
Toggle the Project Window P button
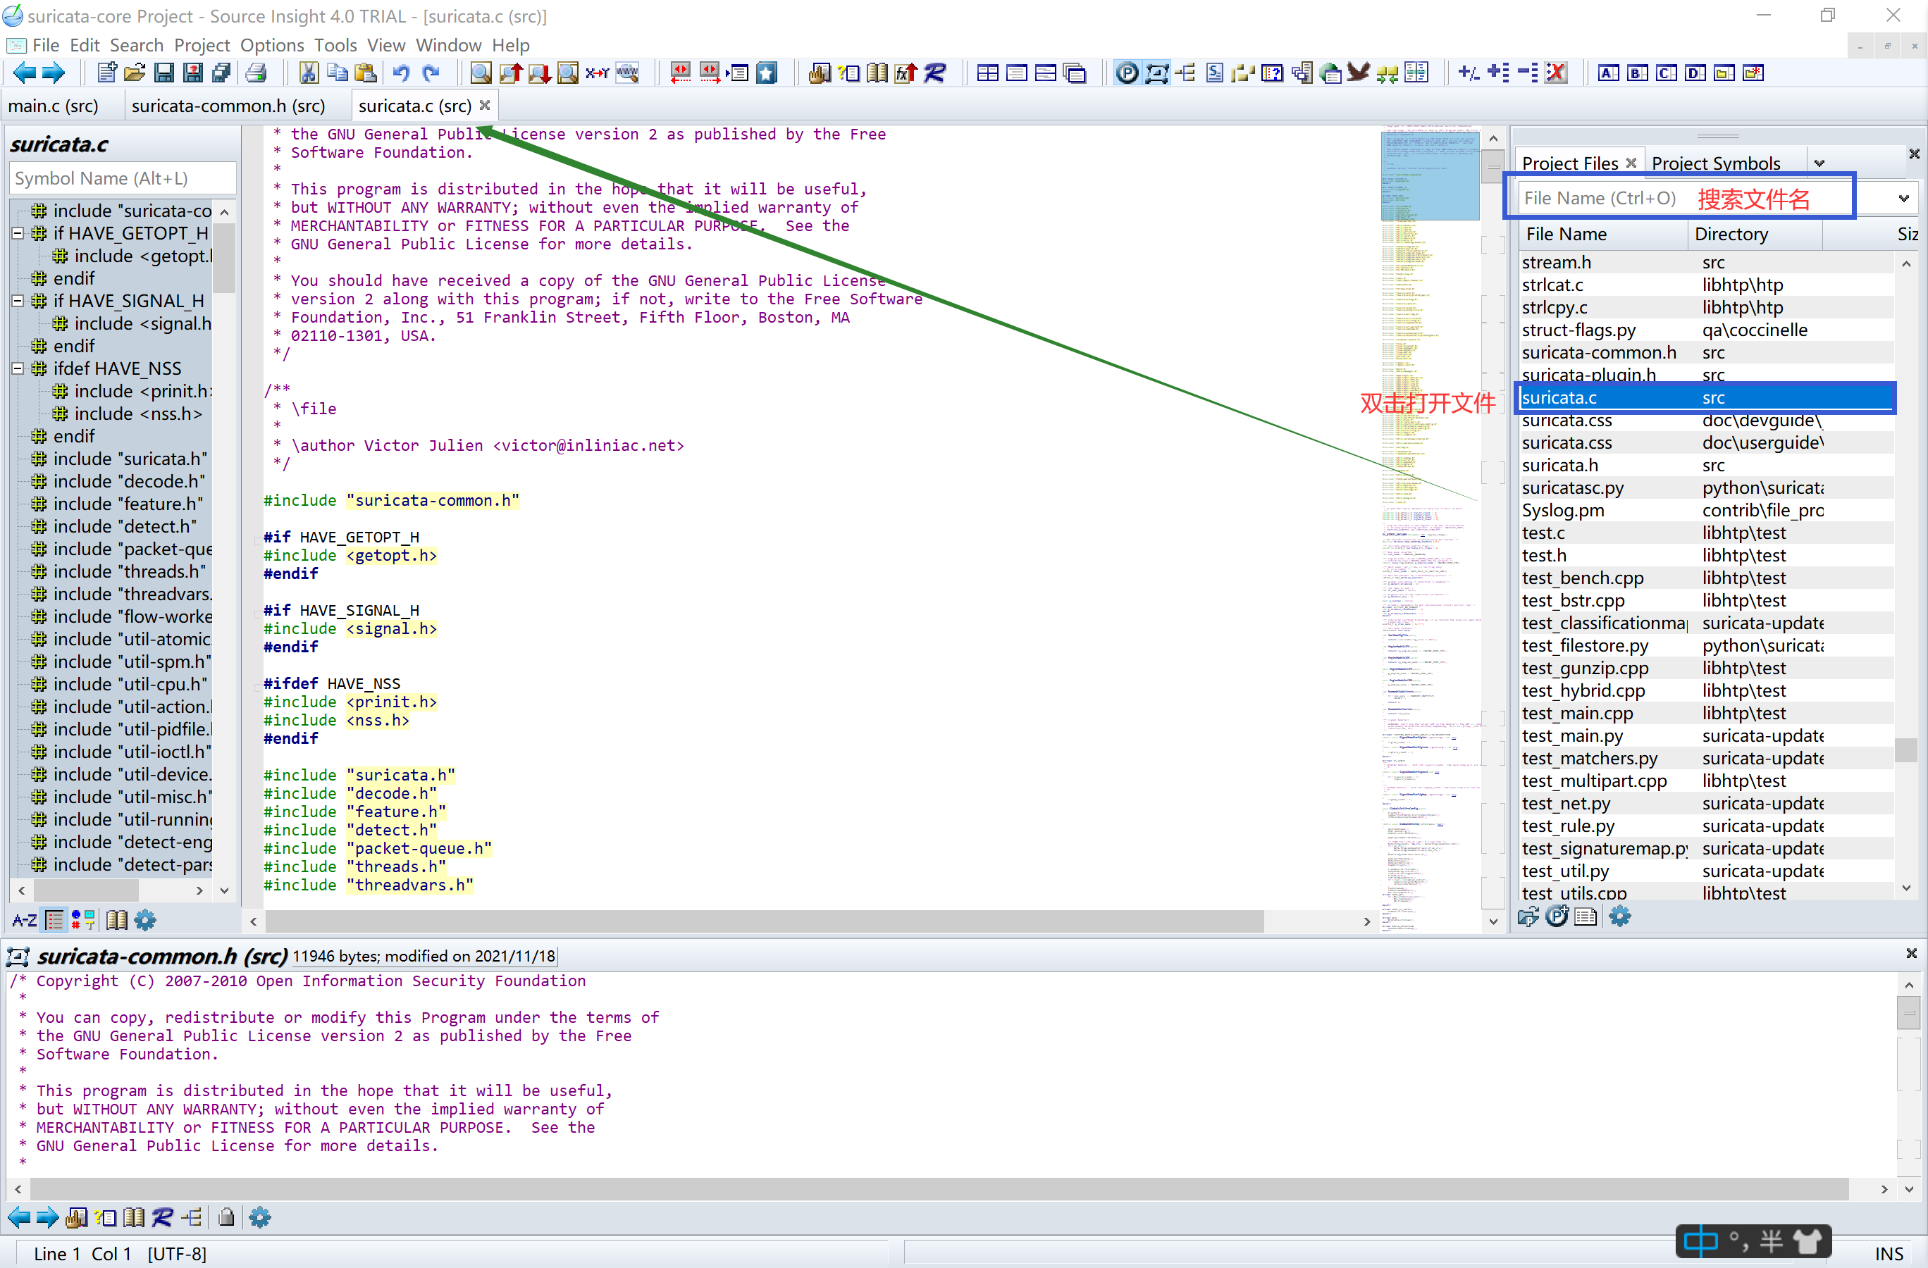[1127, 73]
